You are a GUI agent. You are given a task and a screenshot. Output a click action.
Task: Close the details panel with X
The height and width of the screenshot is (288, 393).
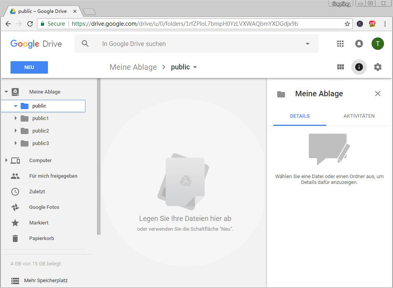(378, 94)
